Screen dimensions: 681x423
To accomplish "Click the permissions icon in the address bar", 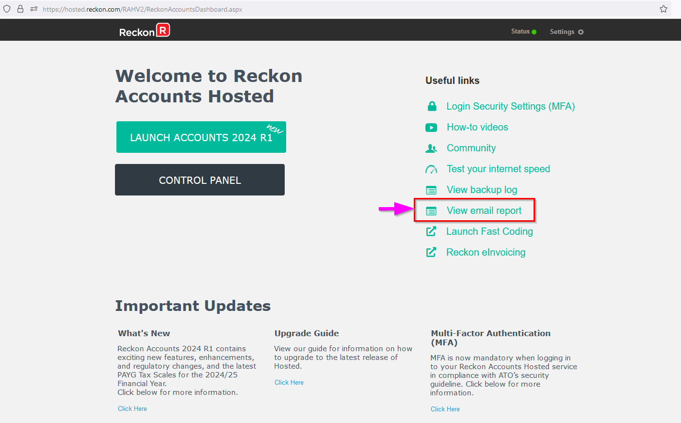I will pyautogui.click(x=34, y=9).
